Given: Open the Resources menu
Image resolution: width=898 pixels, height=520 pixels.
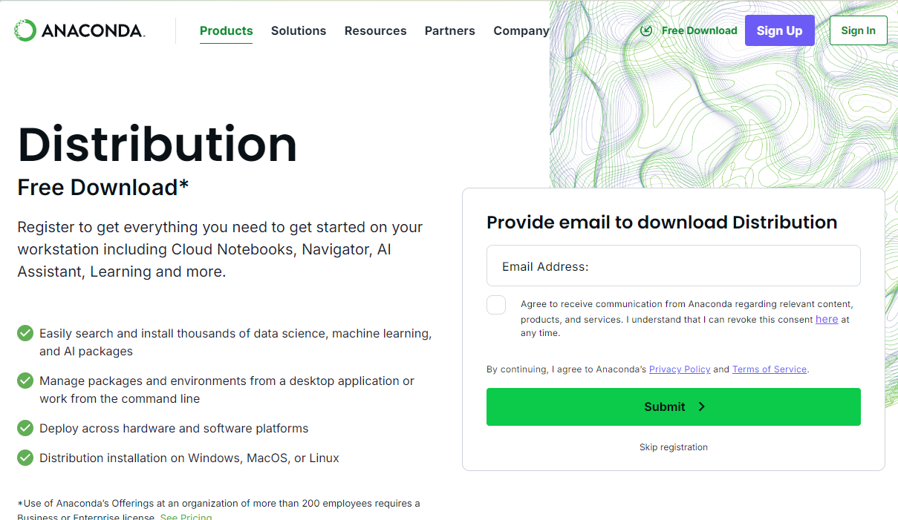Looking at the screenshot, I should pos(376,30).
